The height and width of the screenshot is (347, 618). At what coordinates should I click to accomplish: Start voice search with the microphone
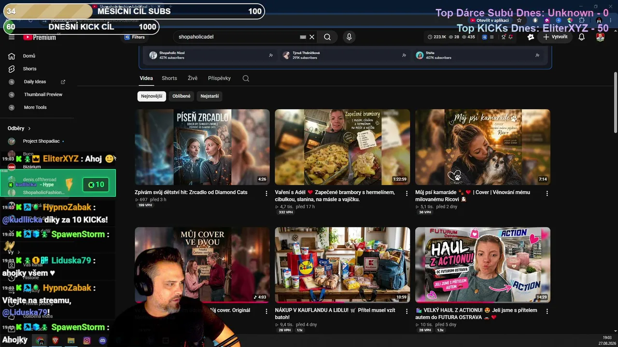click(349, 37)
